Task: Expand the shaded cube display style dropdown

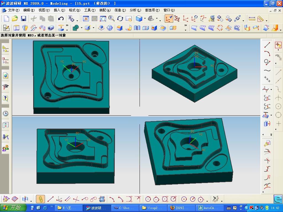Action: point(145,18)
